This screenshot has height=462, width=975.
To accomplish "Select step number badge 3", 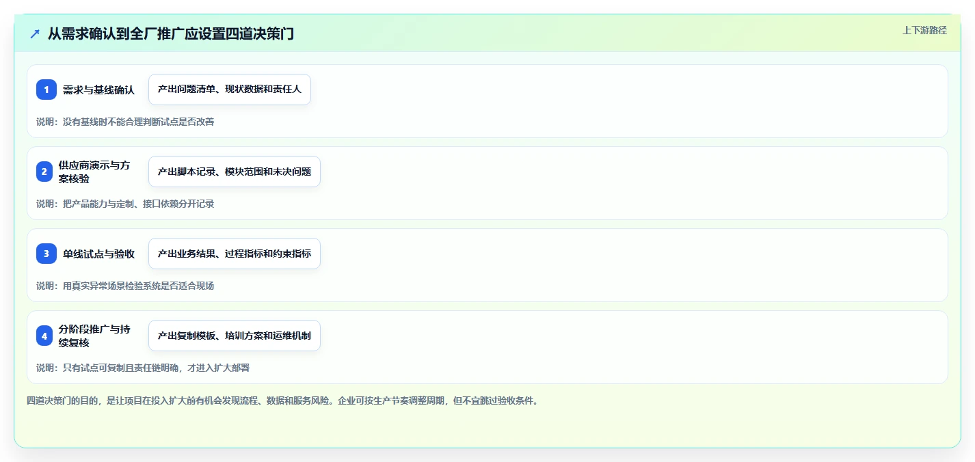I will pos(46,254).
